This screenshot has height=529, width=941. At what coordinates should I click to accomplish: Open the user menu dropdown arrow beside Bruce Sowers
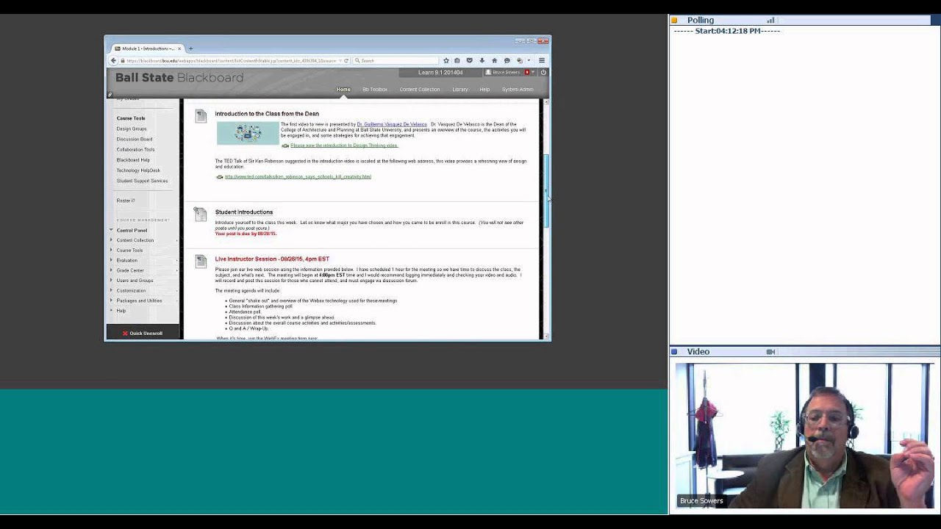(533, 72)
